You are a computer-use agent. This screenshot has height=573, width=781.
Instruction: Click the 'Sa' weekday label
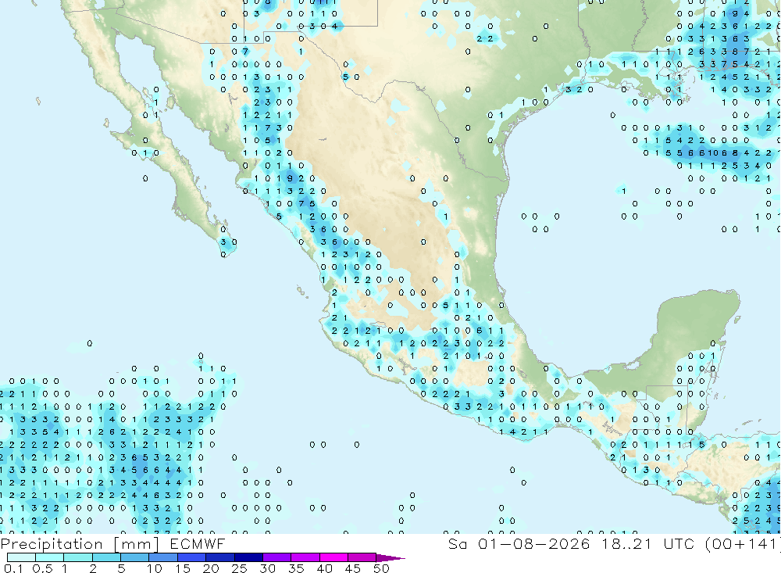pyautogui.click(x=457, y=543)
